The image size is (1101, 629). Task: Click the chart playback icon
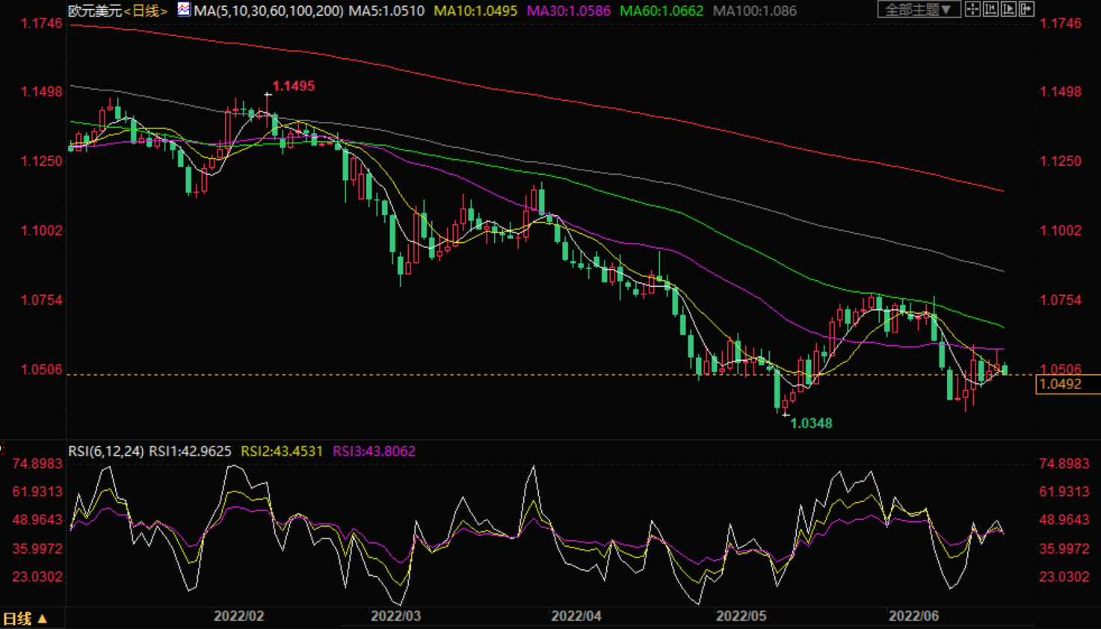tap(1008, 9)
